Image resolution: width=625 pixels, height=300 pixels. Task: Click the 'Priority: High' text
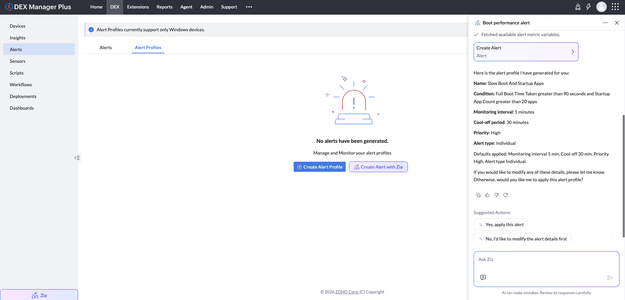coord(487,133)
